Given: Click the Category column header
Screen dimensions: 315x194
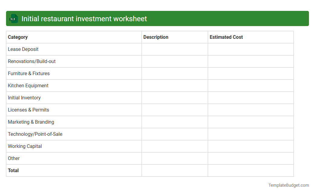Looking at the screenshot, I should coord(18,37).
